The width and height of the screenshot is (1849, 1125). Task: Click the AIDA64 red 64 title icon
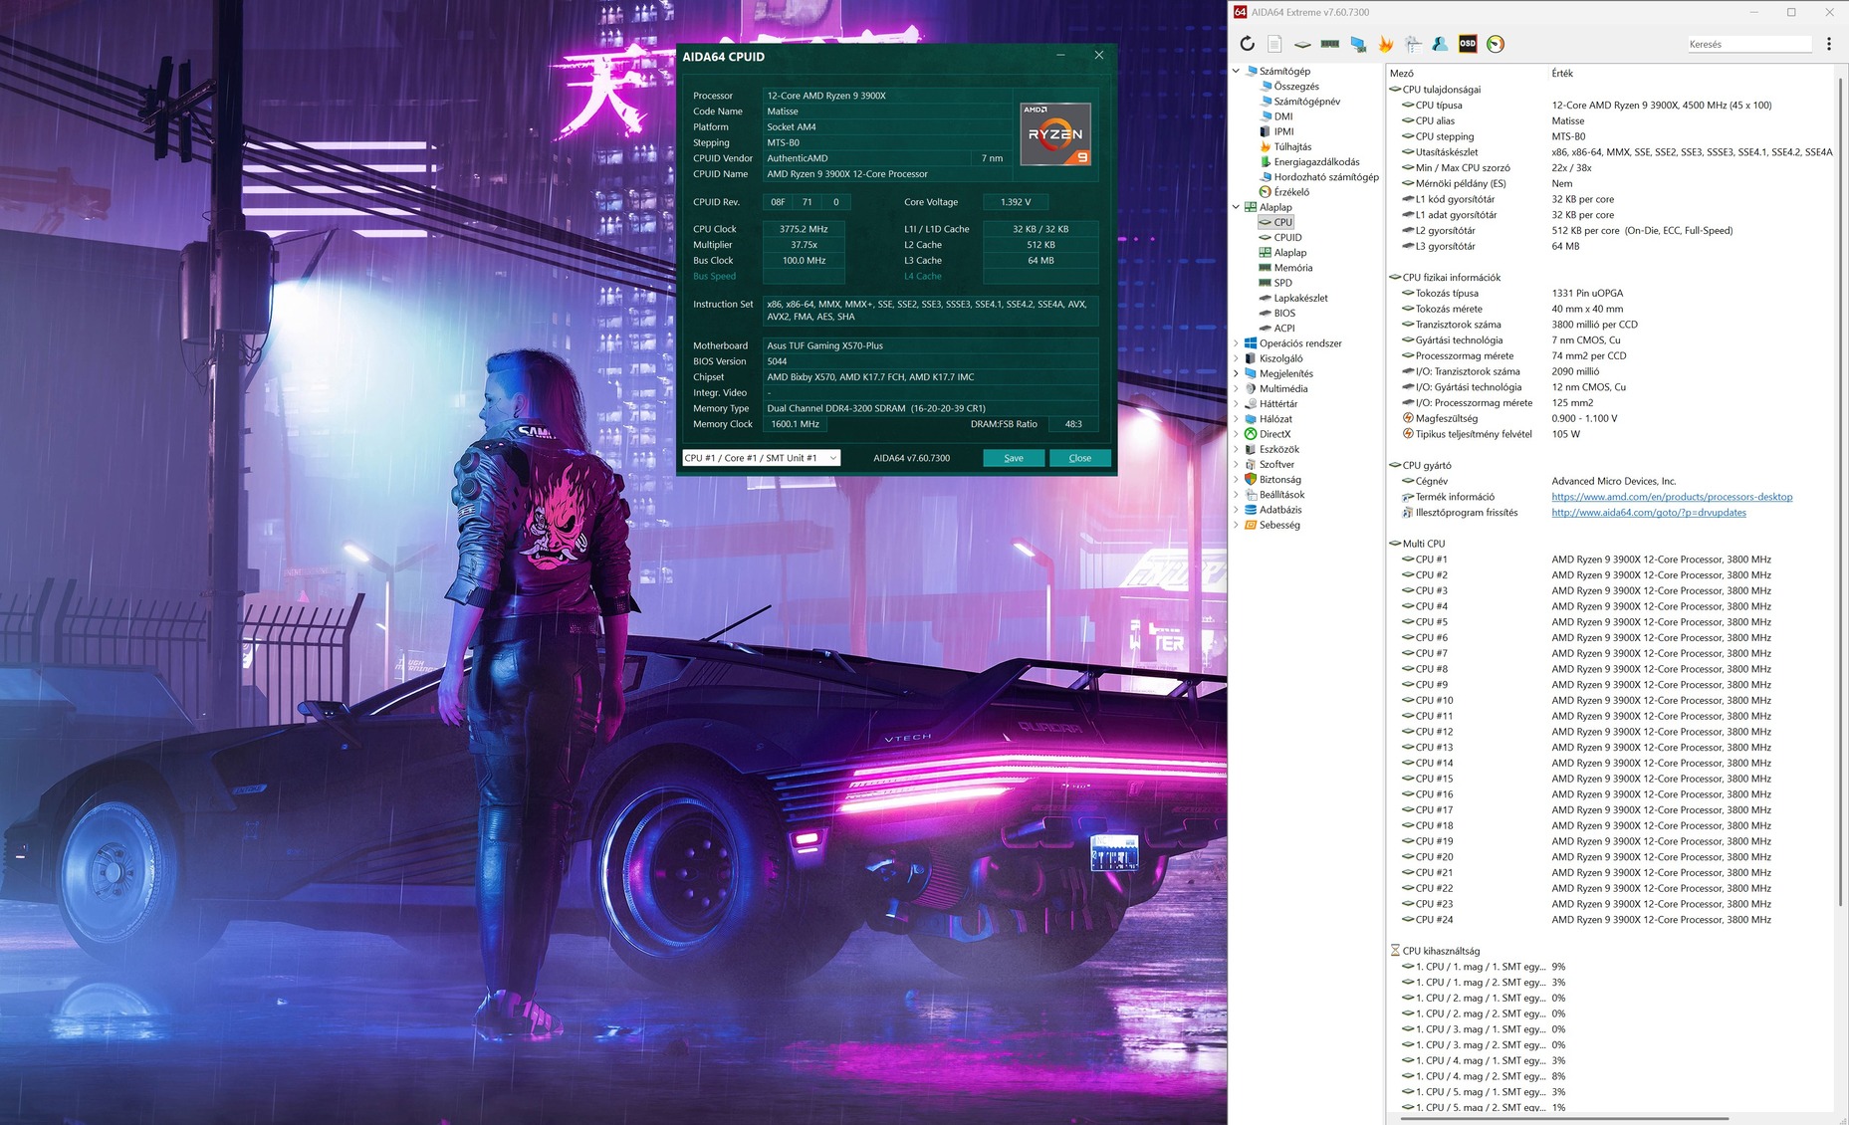[1241, 12]
